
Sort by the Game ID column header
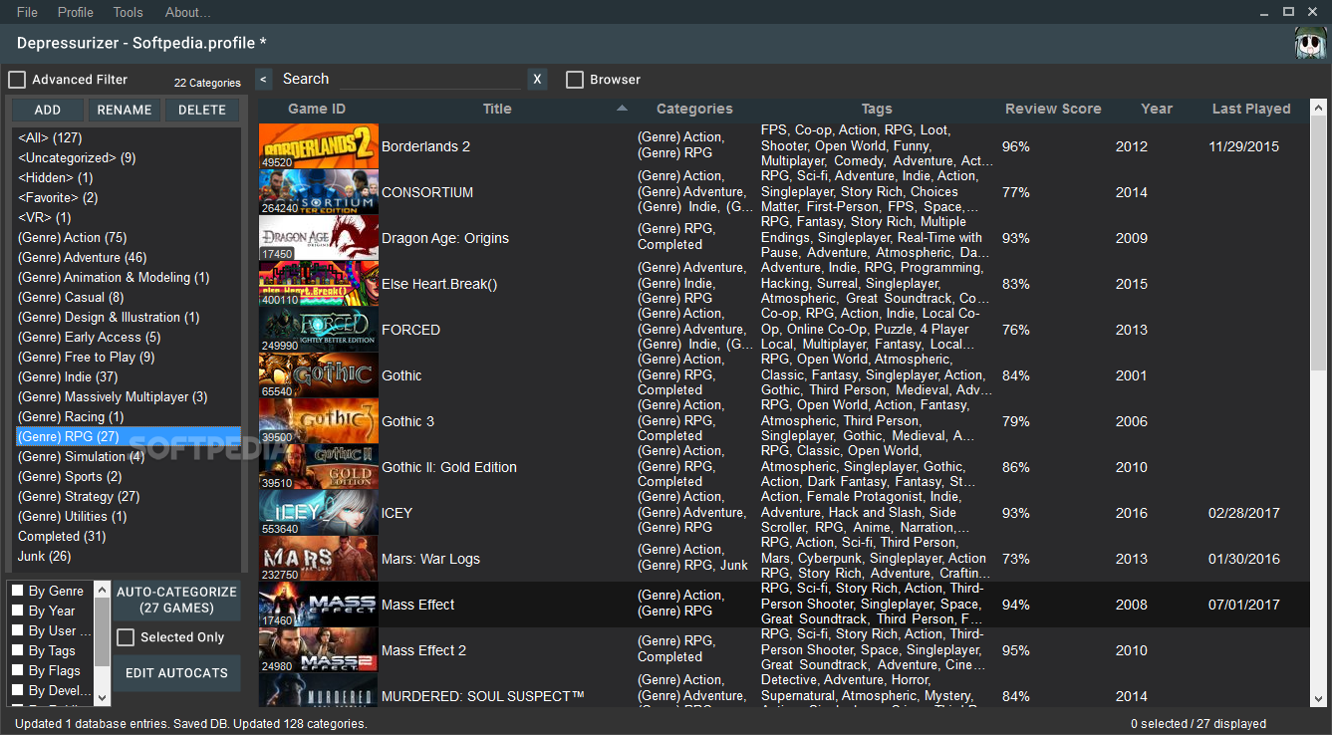[317, 109]
